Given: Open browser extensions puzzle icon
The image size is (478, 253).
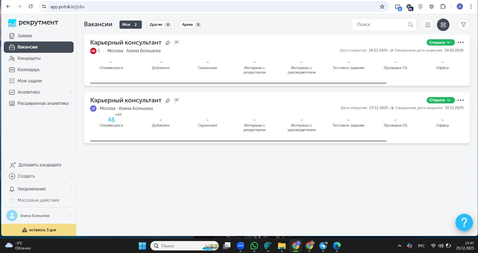Looking at the screenshot, I should pos(443,7).
